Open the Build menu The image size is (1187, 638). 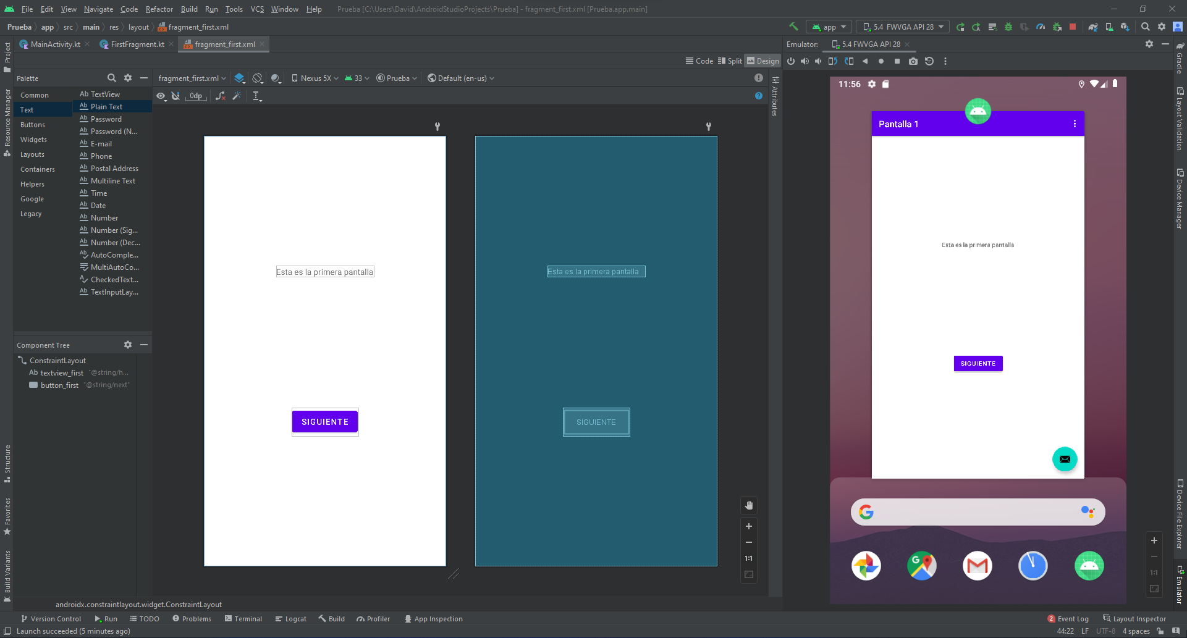[189, 9]
